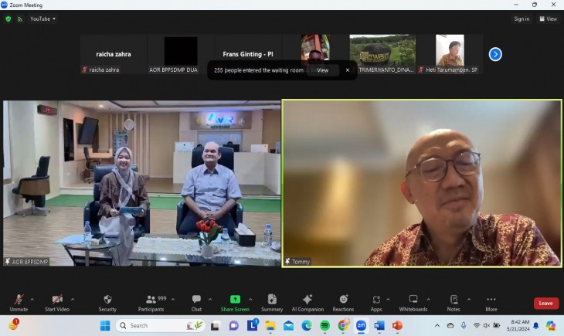
Task: Click the Sign in button
Action: pyautogui.click(x=522, y=19)
